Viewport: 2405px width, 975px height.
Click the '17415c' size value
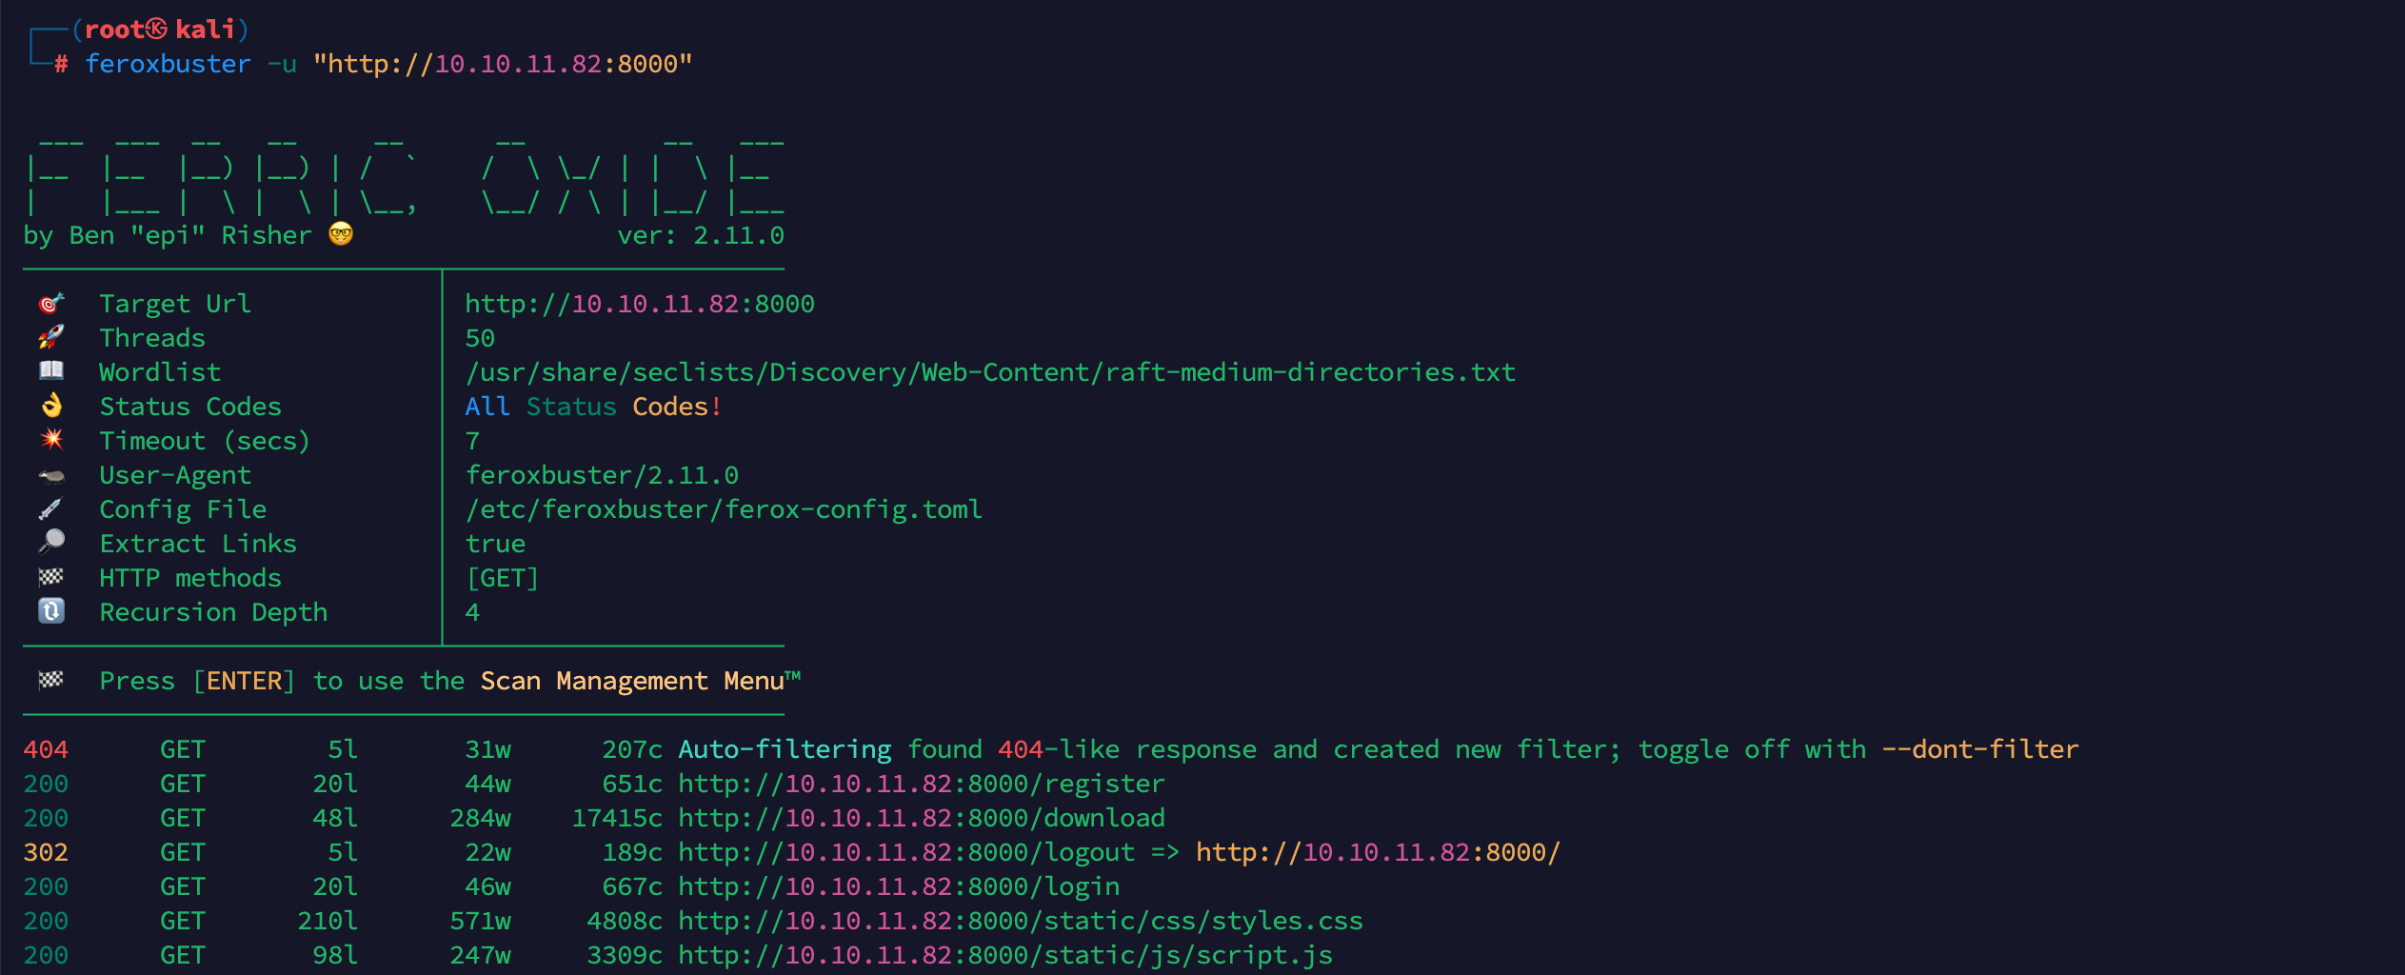point(617,818)
